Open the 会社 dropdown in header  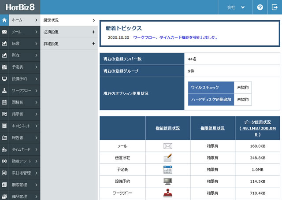point(236,7)
